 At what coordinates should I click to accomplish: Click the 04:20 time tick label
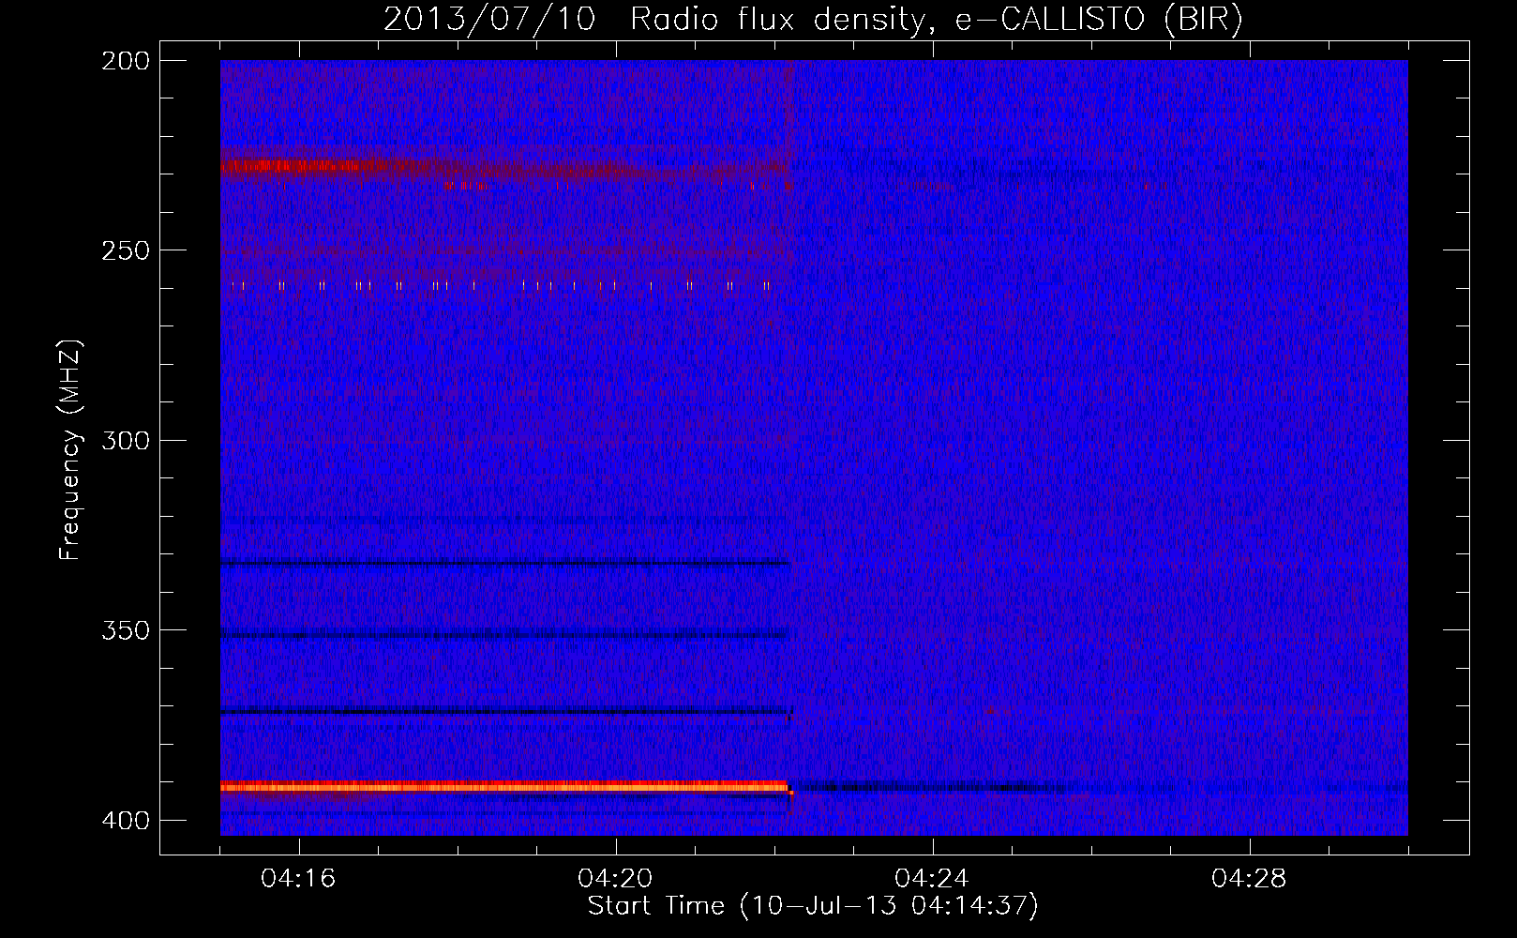pyautogui.click(x=615, y=879)
